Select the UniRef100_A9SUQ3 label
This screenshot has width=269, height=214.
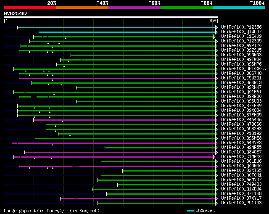pos(241,101)
